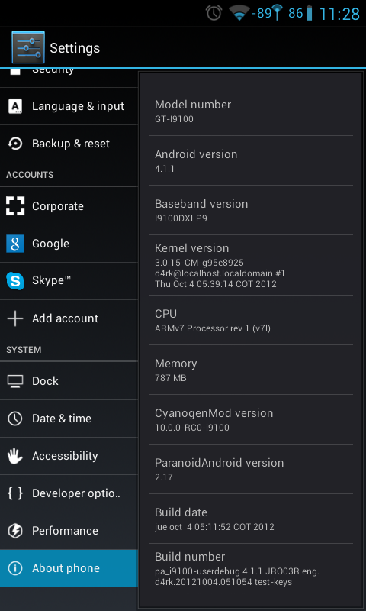This screenshot has height=611, width=366.
Task: Select the Kernel version row
Action: tap(251, 265)
